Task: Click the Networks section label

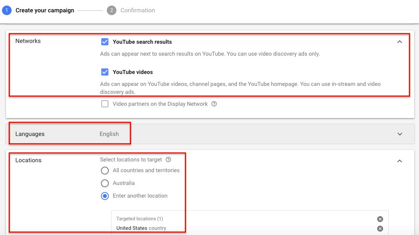Action: coord(28,41)
